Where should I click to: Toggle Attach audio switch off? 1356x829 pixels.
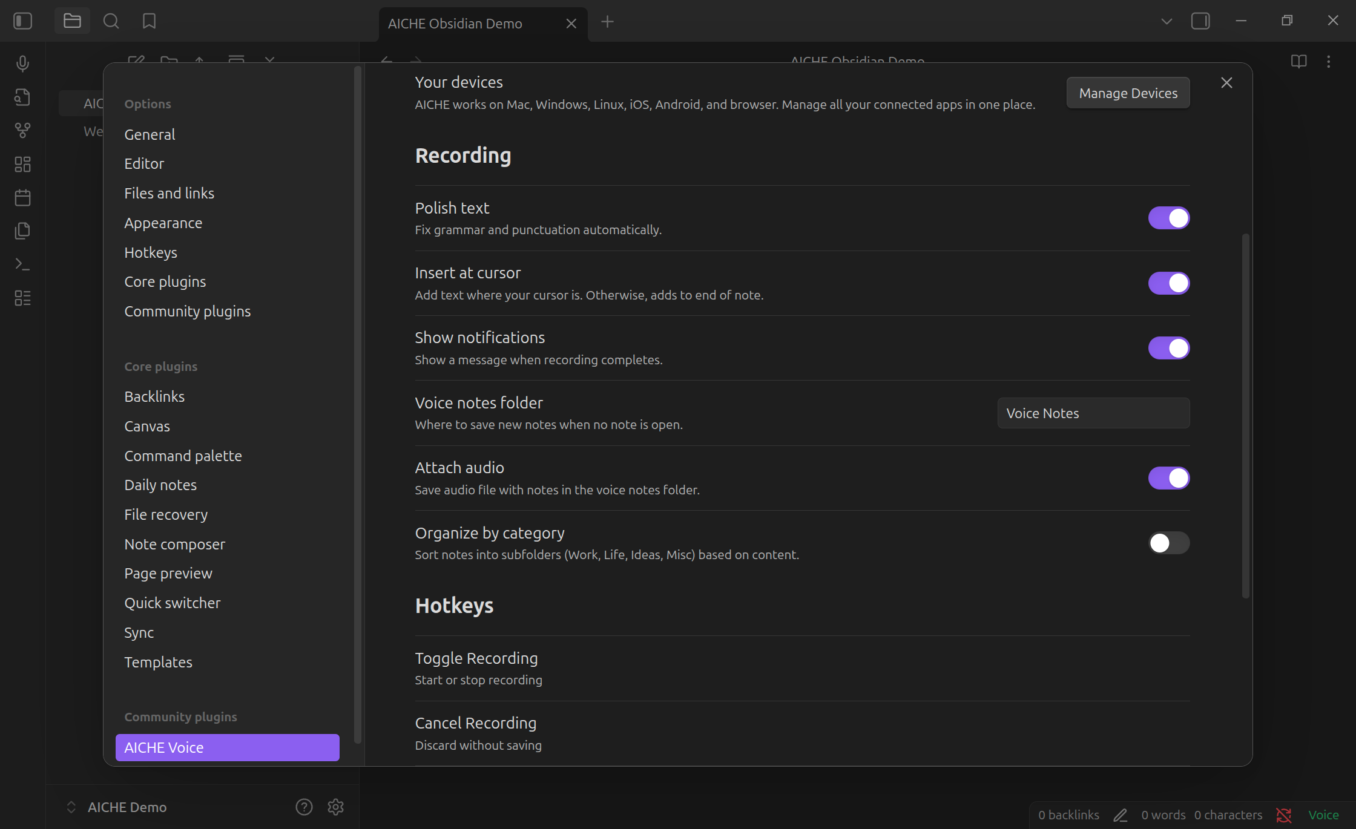point(1168,478)
